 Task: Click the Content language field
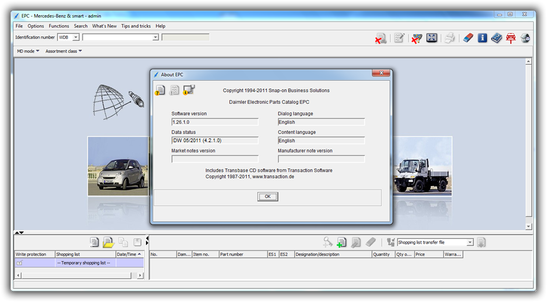click(321, 141)
